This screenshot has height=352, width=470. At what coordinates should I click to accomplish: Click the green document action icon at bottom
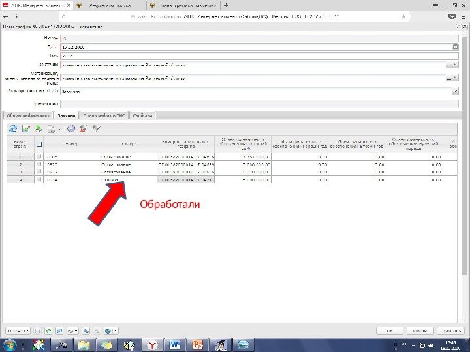[x=48, y=330]
